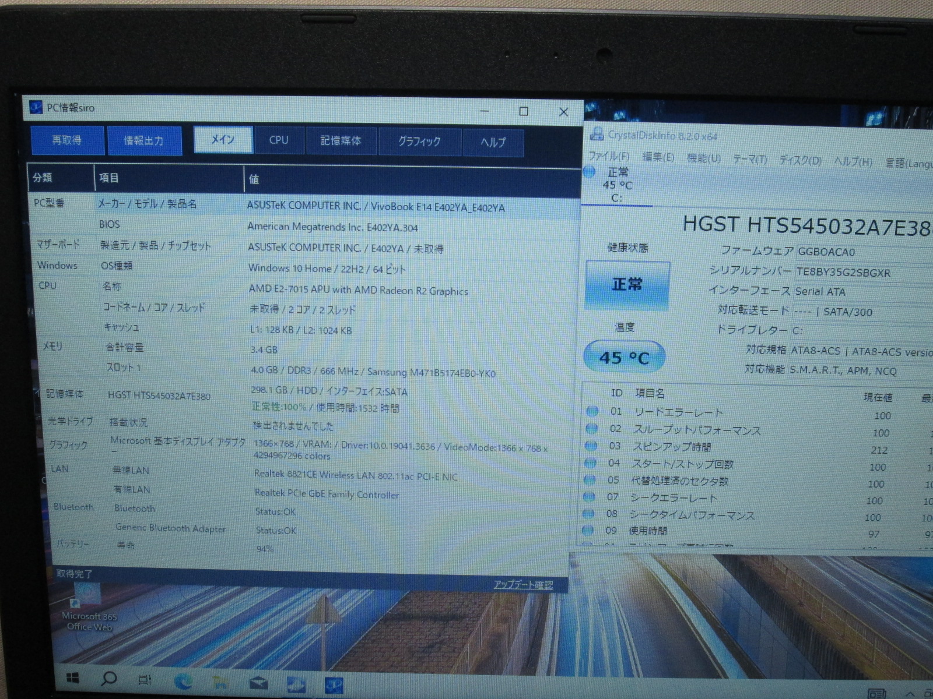Screen dimensions: 933x699
Task: Open the ヘルプ(H) menu in CrystalDiskInfo
Action: (853, 162)
